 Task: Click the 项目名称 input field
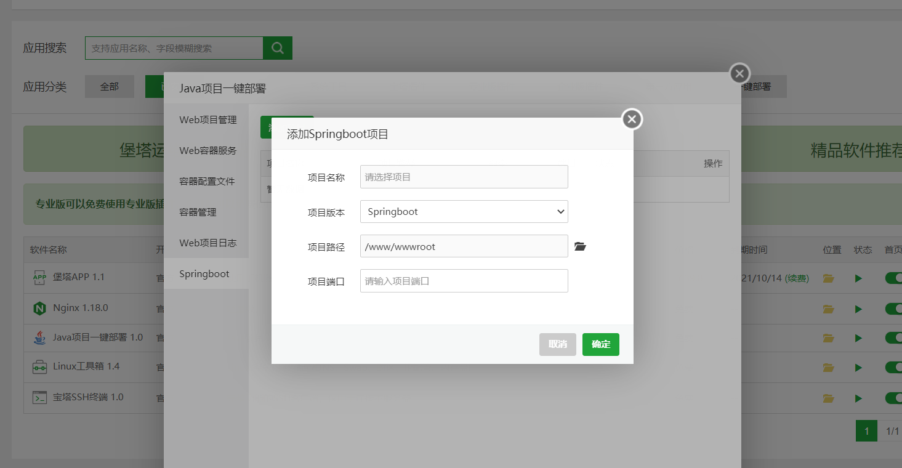click(464, 177)
